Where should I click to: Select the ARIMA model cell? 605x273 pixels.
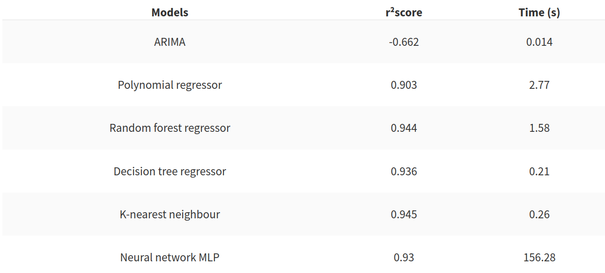tap(170, 42)
